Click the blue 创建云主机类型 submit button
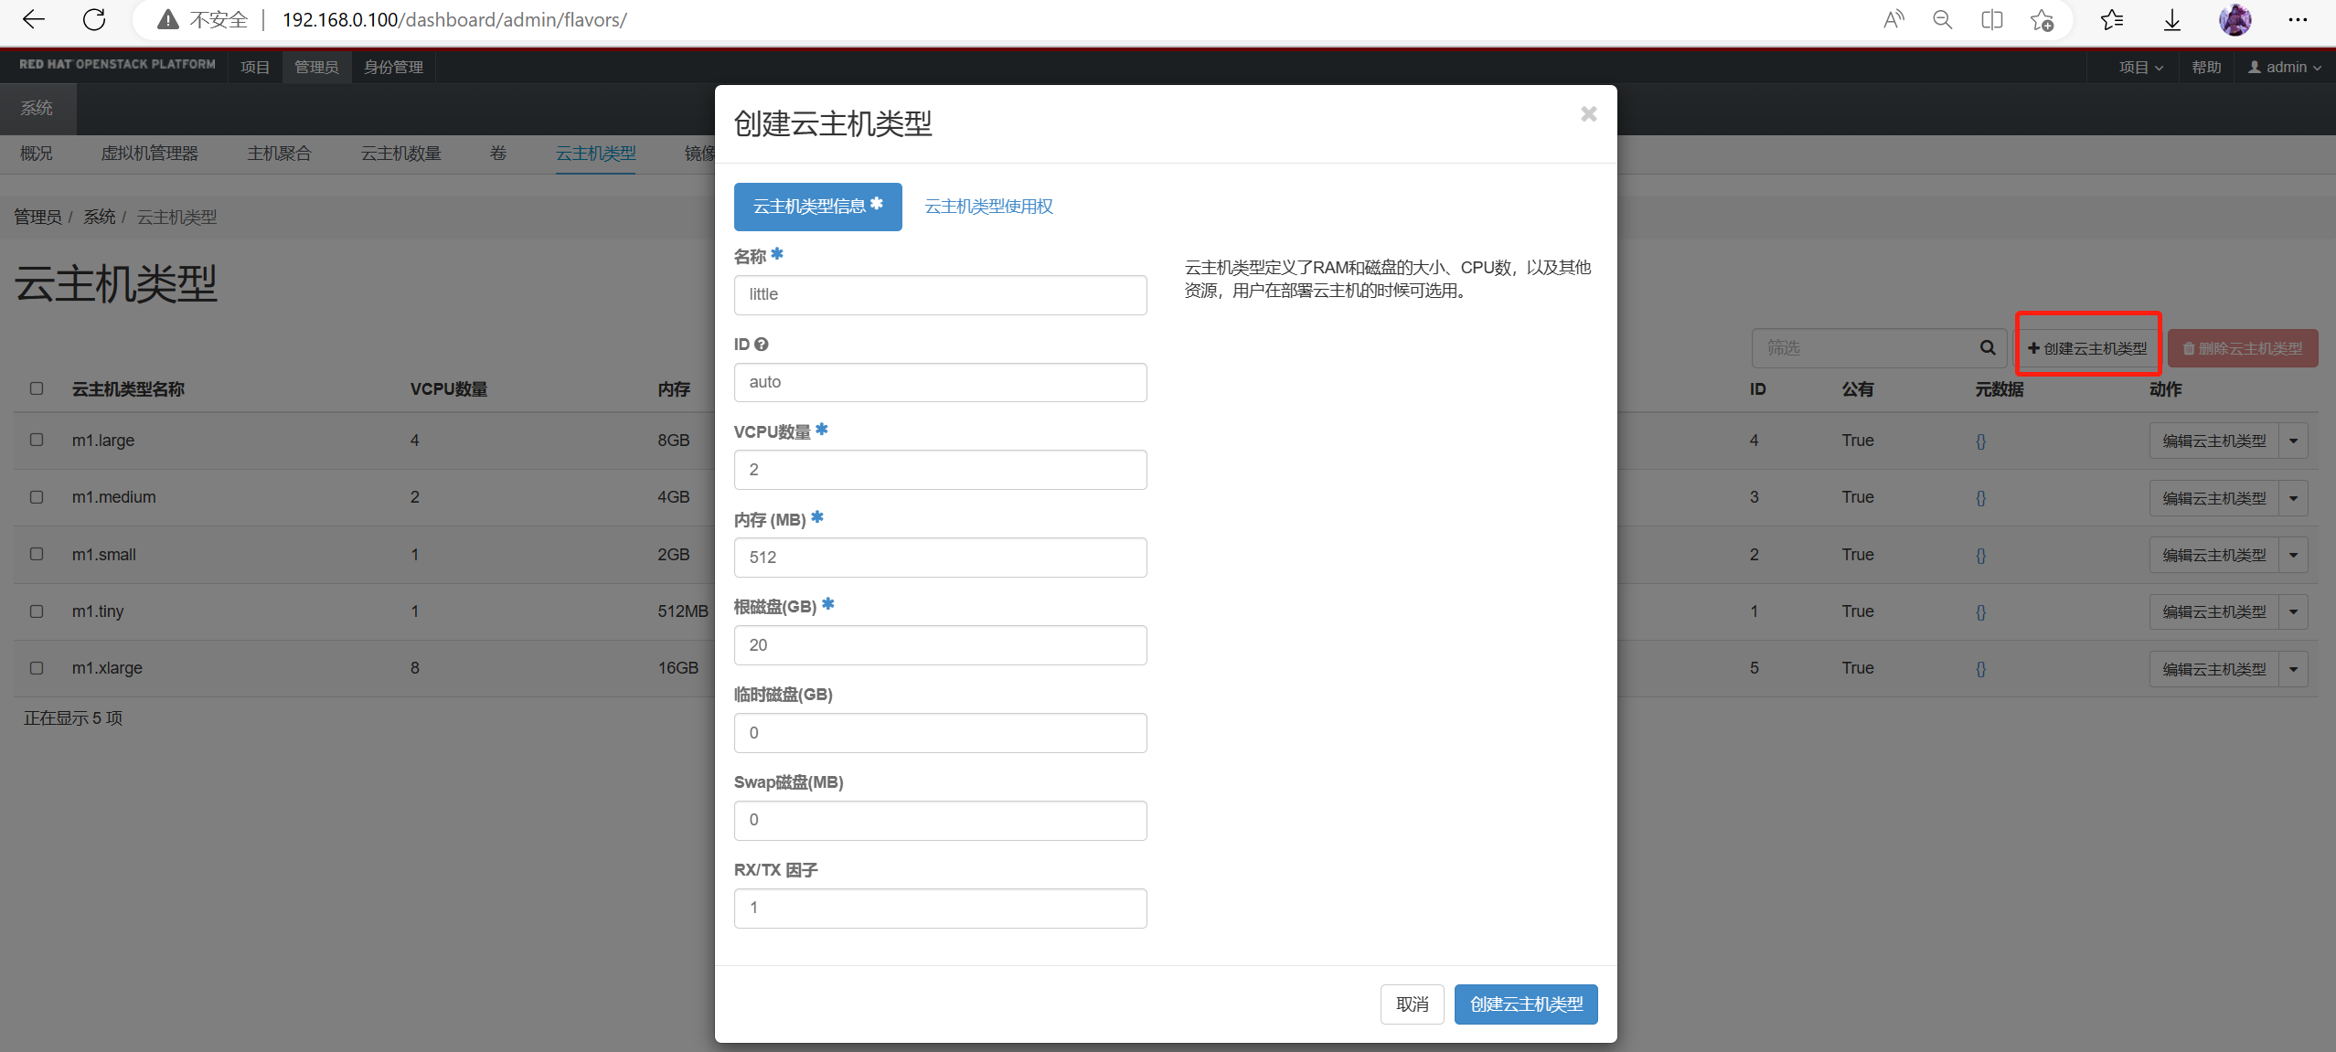This screenshot has height=1052, width=2336. pos(1525,1004)
